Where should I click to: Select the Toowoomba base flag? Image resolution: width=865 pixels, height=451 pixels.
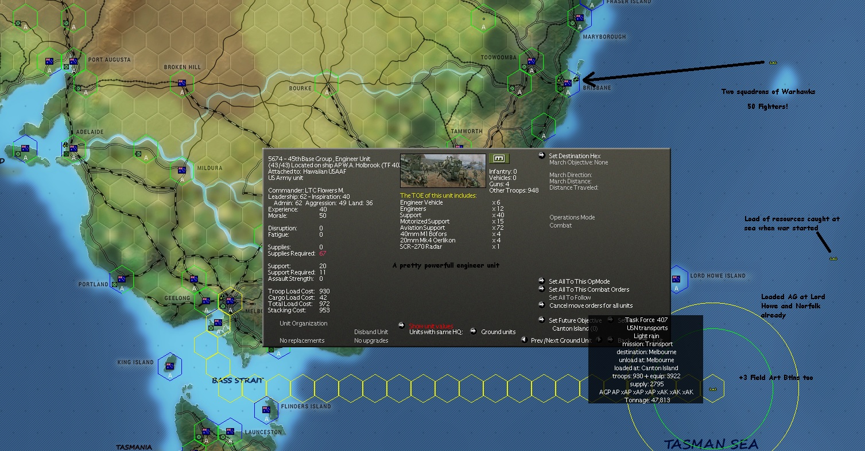coord(532,61)
